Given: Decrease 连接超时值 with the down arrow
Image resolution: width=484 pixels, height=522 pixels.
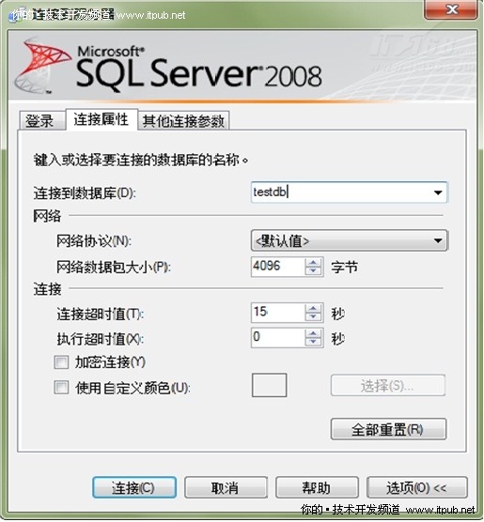Looking at the screenshot, I should coord(313,316).
